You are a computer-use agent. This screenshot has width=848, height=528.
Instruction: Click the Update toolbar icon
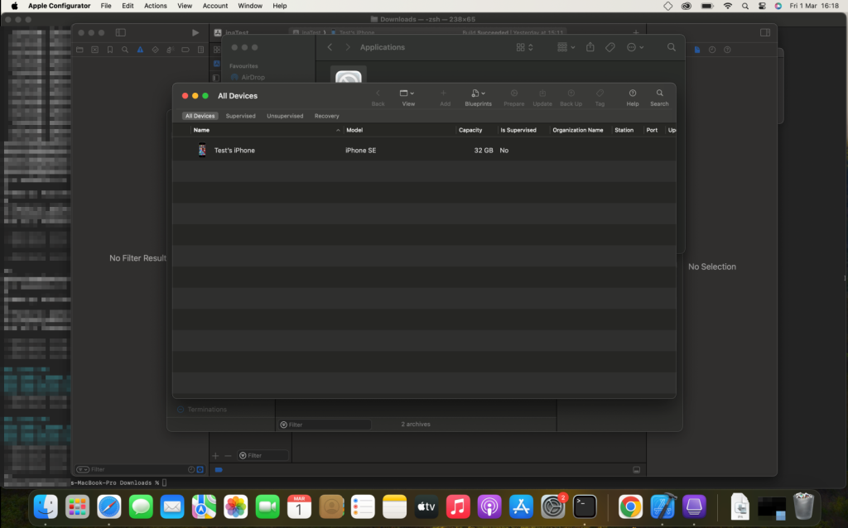pos(542,94)
